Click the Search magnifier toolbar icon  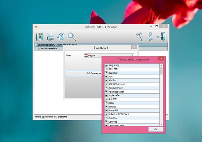pos(72,37)
